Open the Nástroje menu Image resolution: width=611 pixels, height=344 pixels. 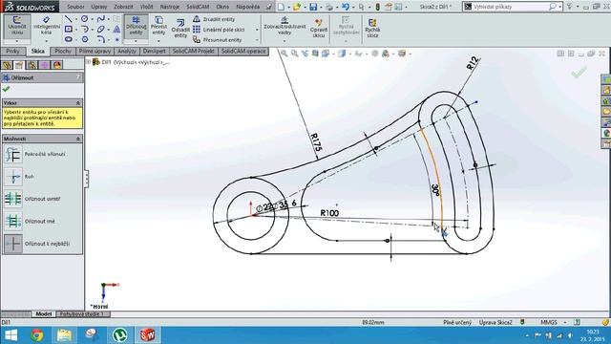[170, 7]
